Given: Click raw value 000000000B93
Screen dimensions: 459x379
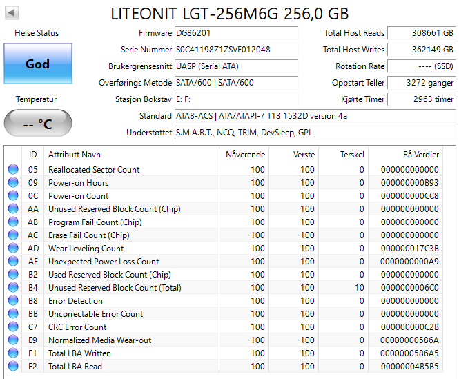Looking at the screenshot, I should [x=409, y=183].
